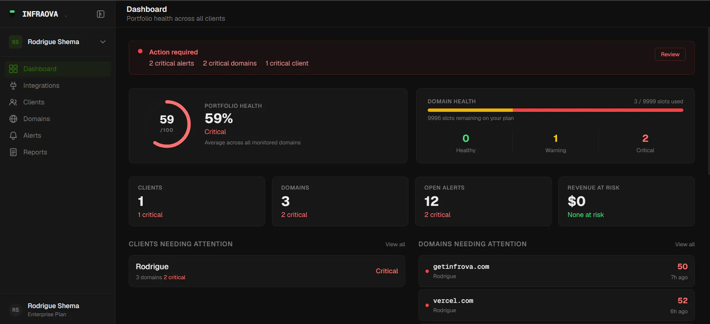The width and height of the screenshot is (710, 324).
Task: Click the 2 critical domains link
Action: tap(230, 63)
